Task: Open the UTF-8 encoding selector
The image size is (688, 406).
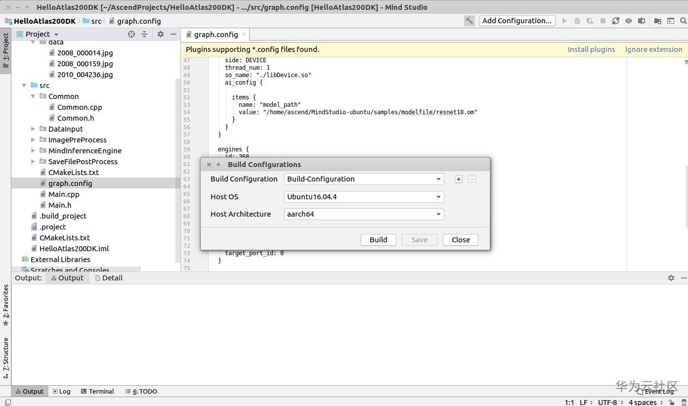Action: [x=610, y=403]
